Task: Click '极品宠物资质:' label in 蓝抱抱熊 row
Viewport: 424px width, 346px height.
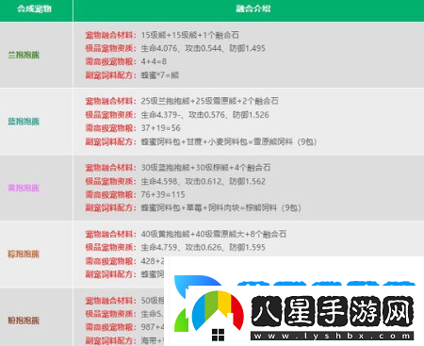Action: coord(111,115)
